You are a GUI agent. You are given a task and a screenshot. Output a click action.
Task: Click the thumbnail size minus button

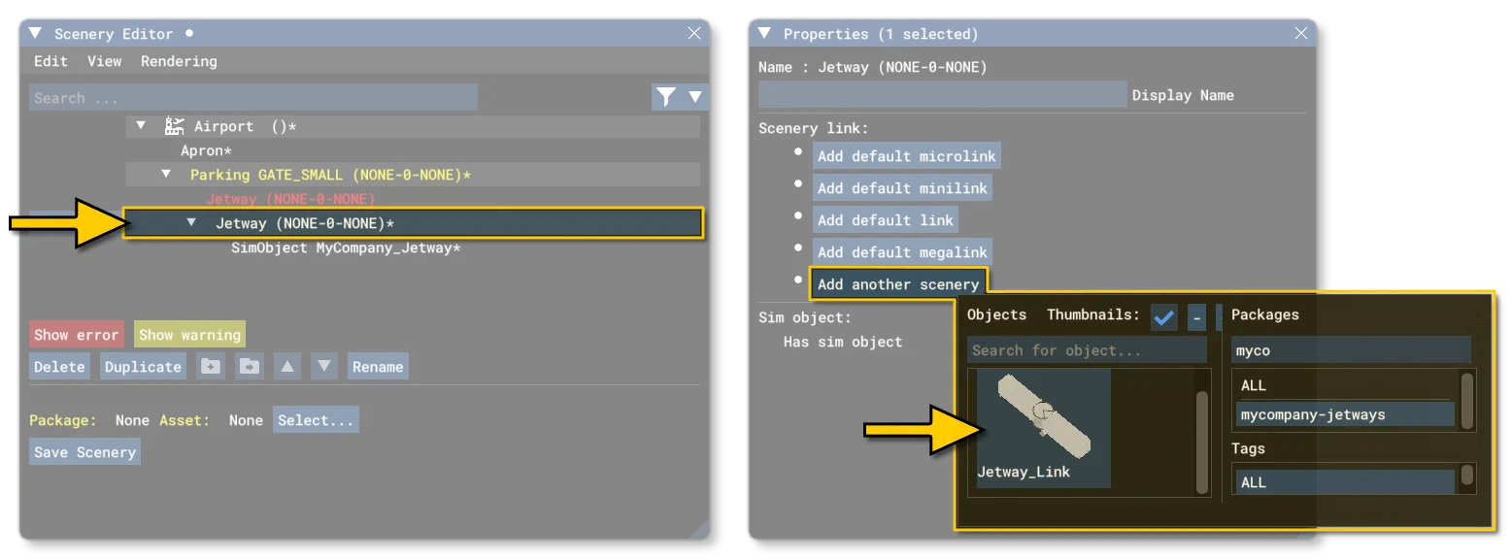point(1197,316)
